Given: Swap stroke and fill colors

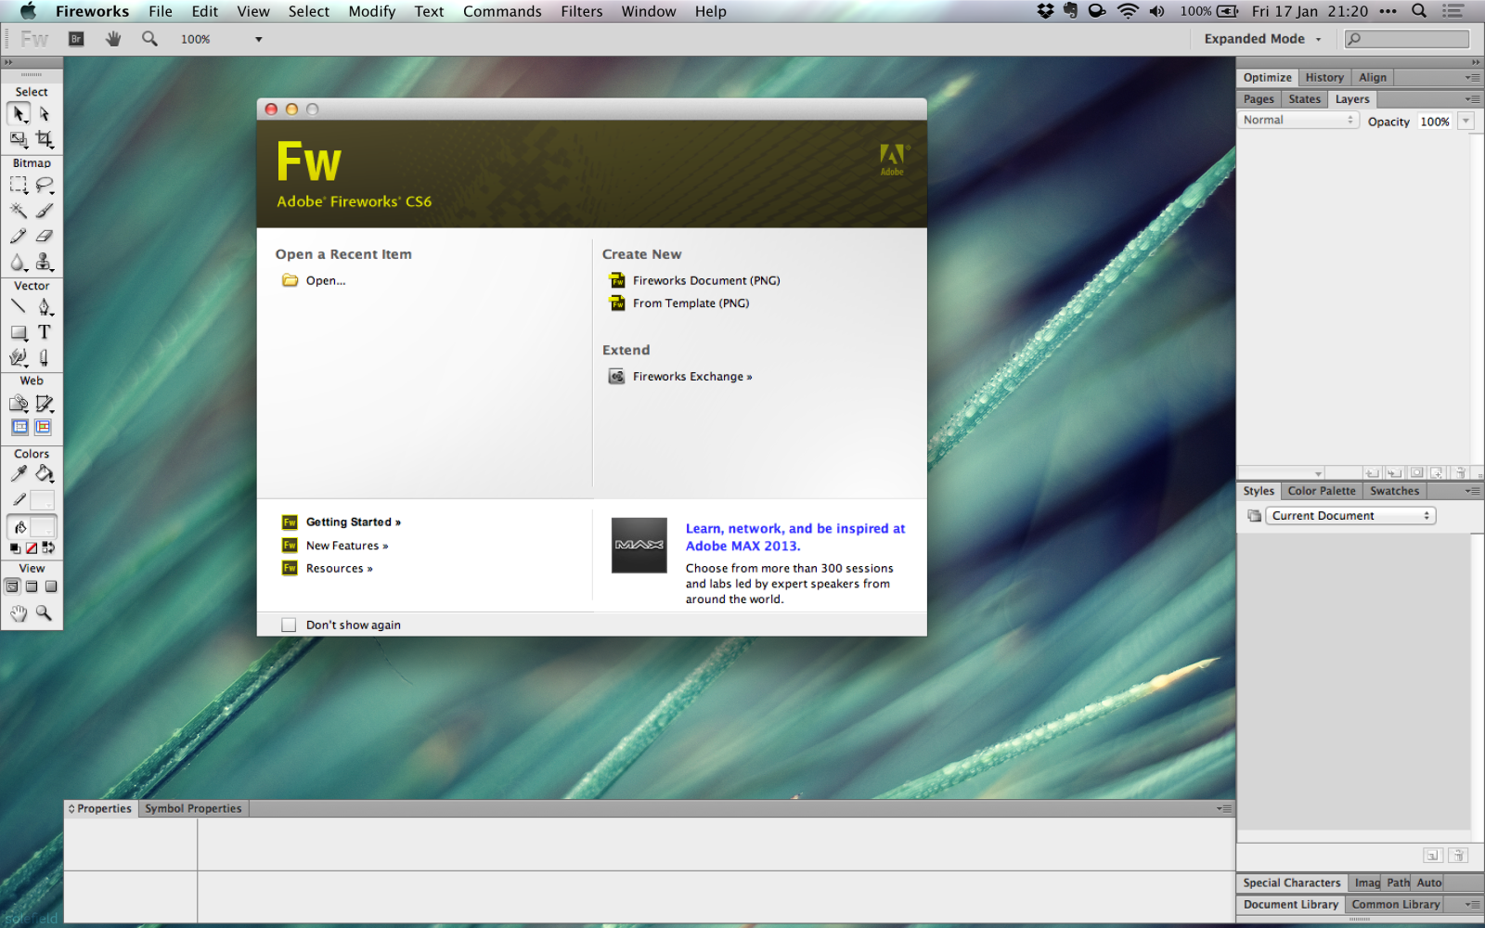Looking at the screenshot, I should pyautogui.click(x=48, y=548).
